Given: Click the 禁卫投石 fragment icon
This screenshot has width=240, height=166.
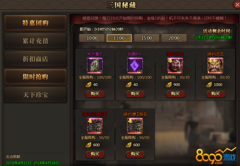Looking at the screenshot, I should [x=135, y=126].
